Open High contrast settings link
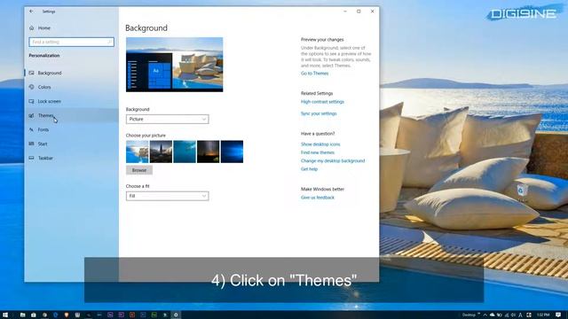The width and height of the screenshot is (568, 319). click(322, 102)
